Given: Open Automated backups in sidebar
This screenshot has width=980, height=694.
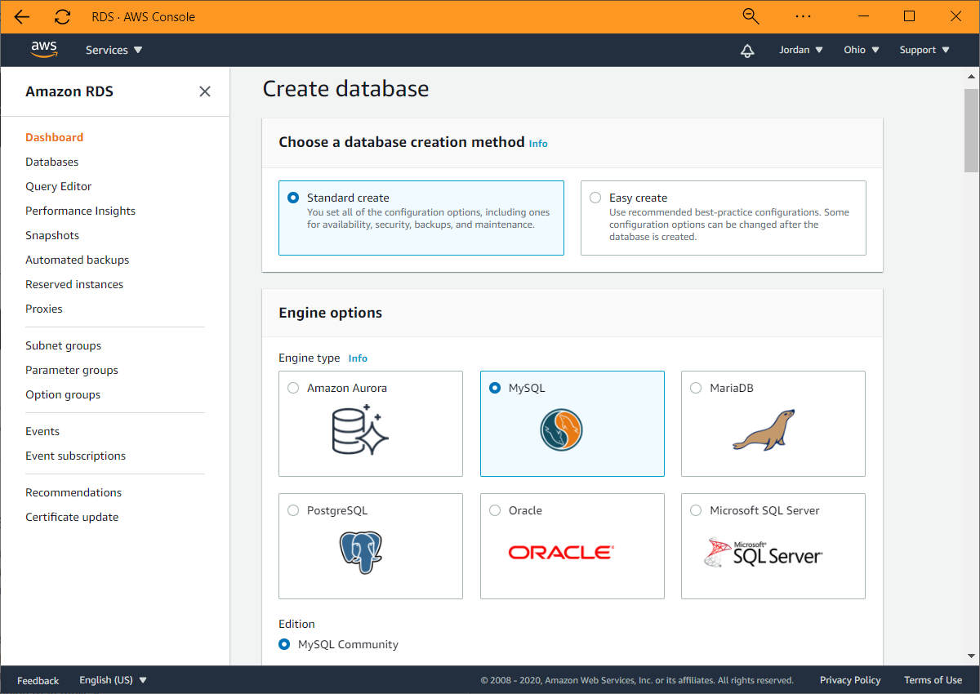Looking at the screenshot, I should [x=78, y=260].
